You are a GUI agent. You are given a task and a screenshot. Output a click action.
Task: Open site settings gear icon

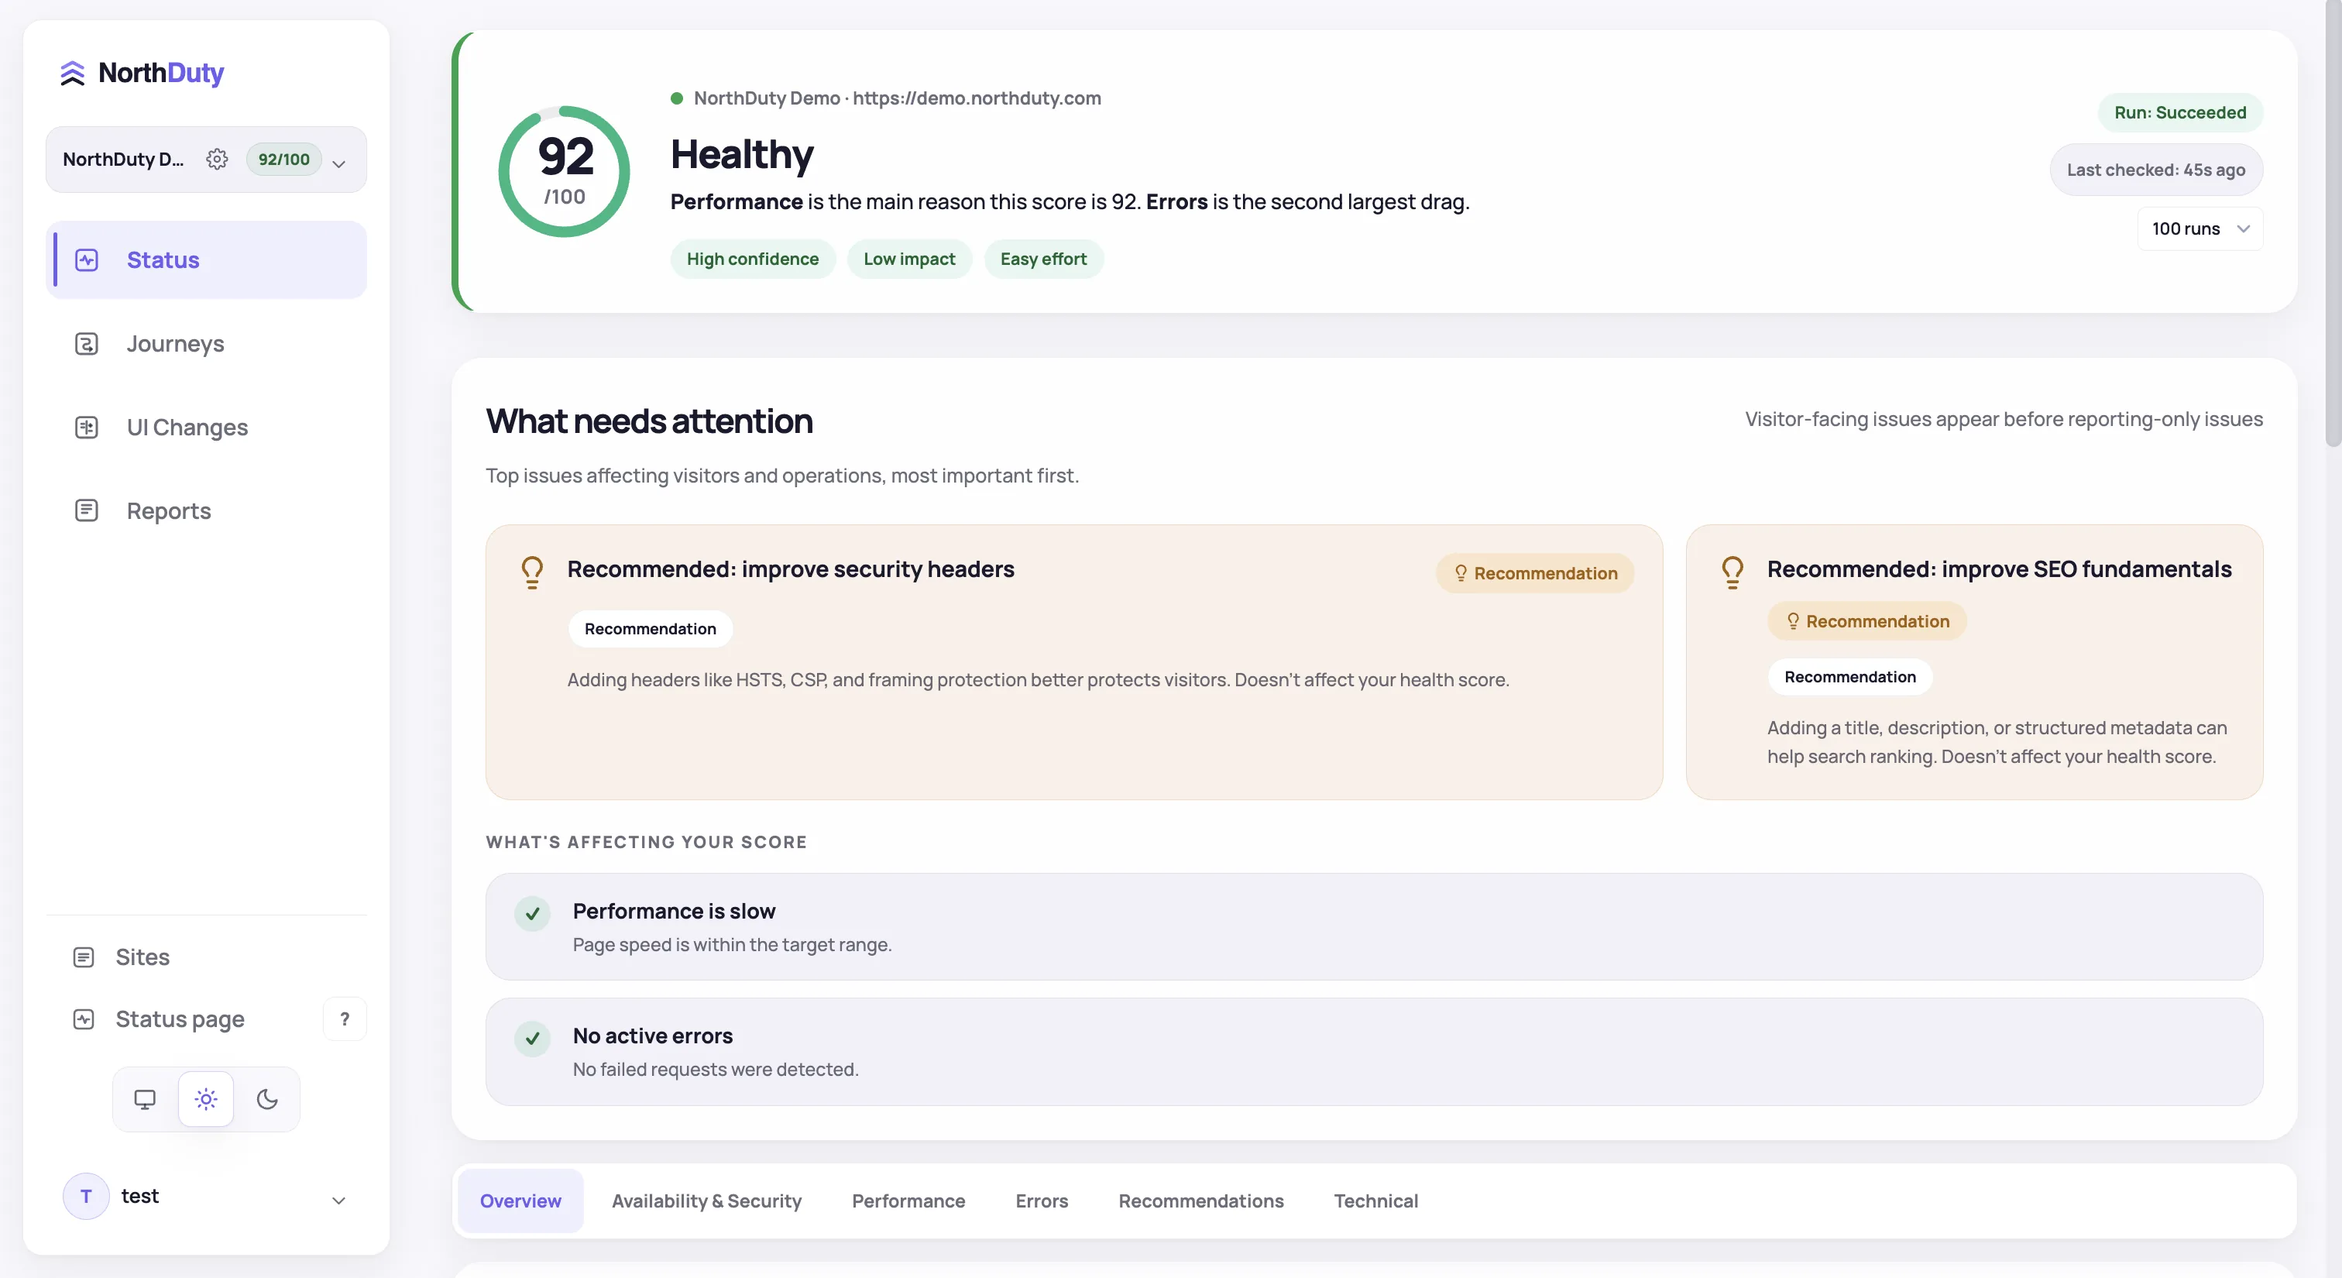(216, 159)
